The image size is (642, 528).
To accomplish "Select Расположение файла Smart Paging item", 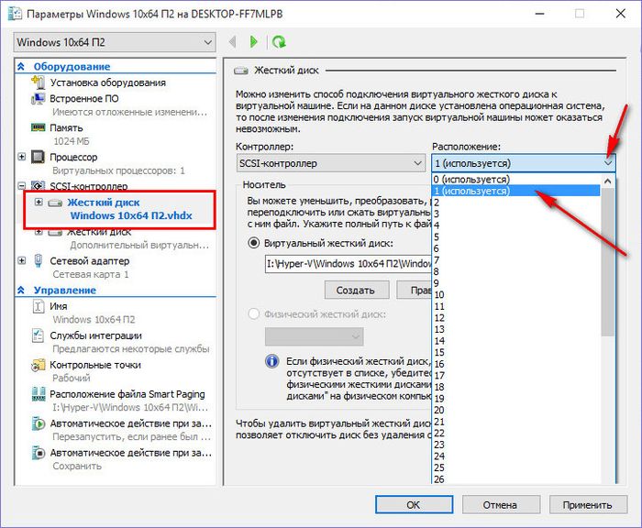I will [x=127, y=394].
